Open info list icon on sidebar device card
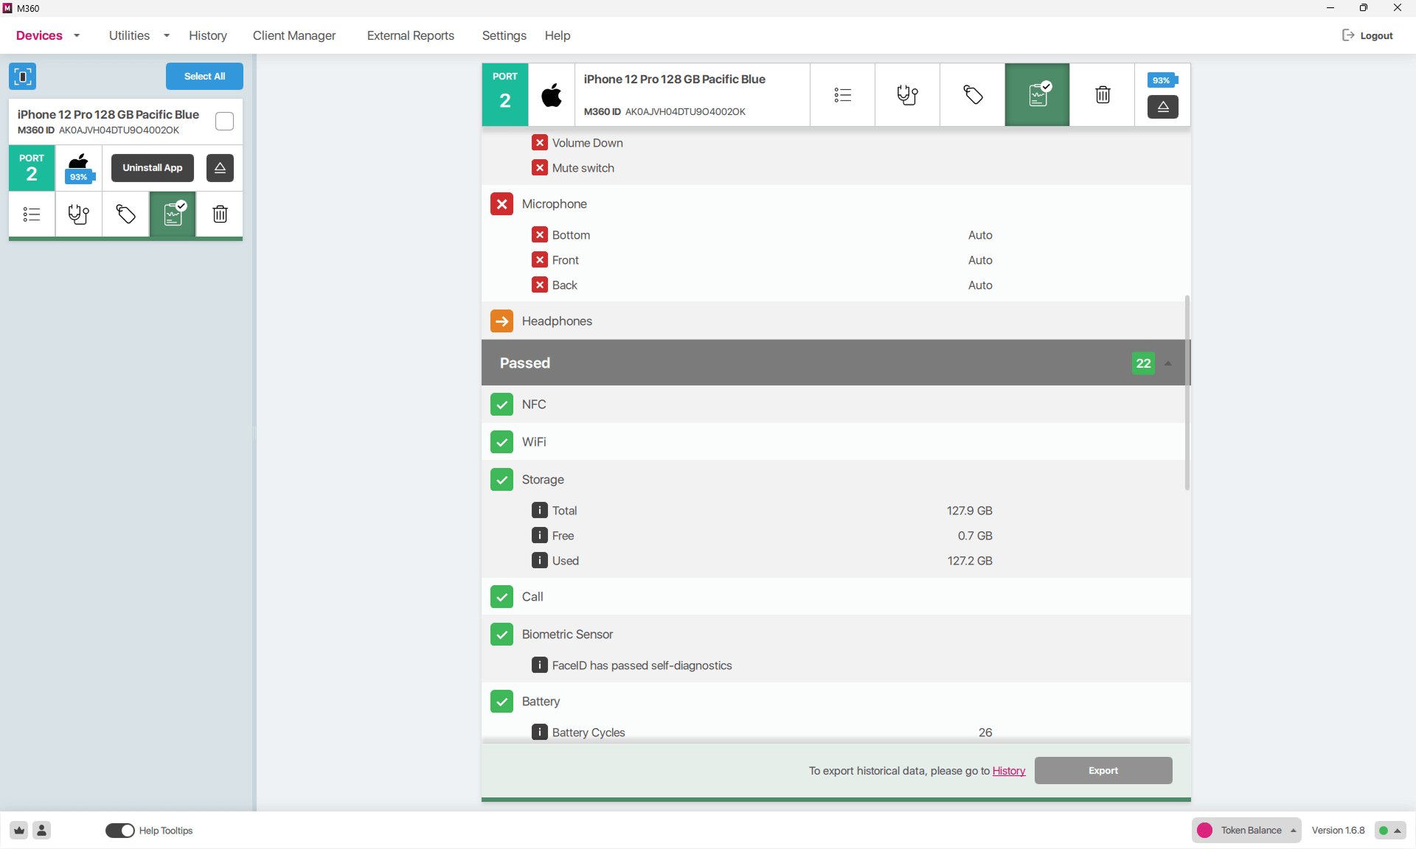The image size is (1416, 849). coord(32,214)
